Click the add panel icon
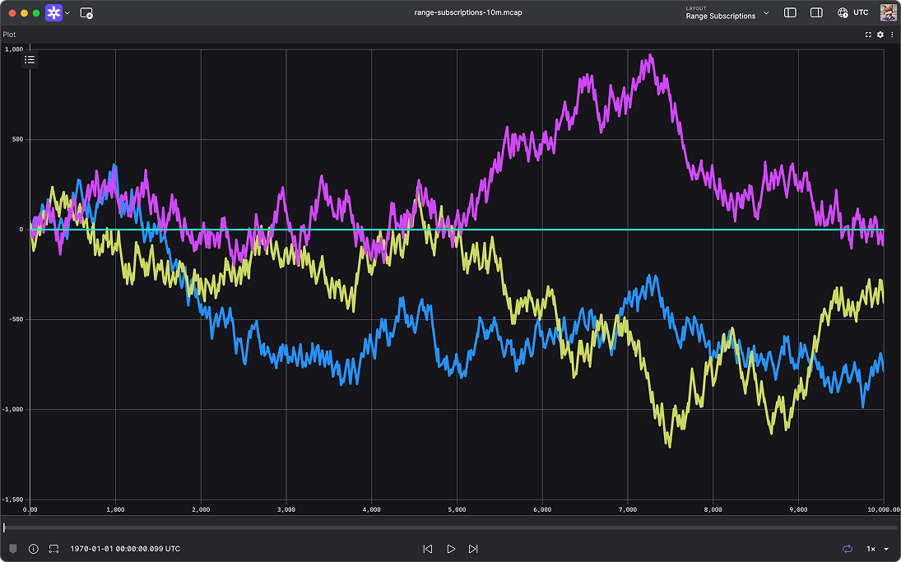Viewport: 901px width, 562px height. tap(86, 13)
